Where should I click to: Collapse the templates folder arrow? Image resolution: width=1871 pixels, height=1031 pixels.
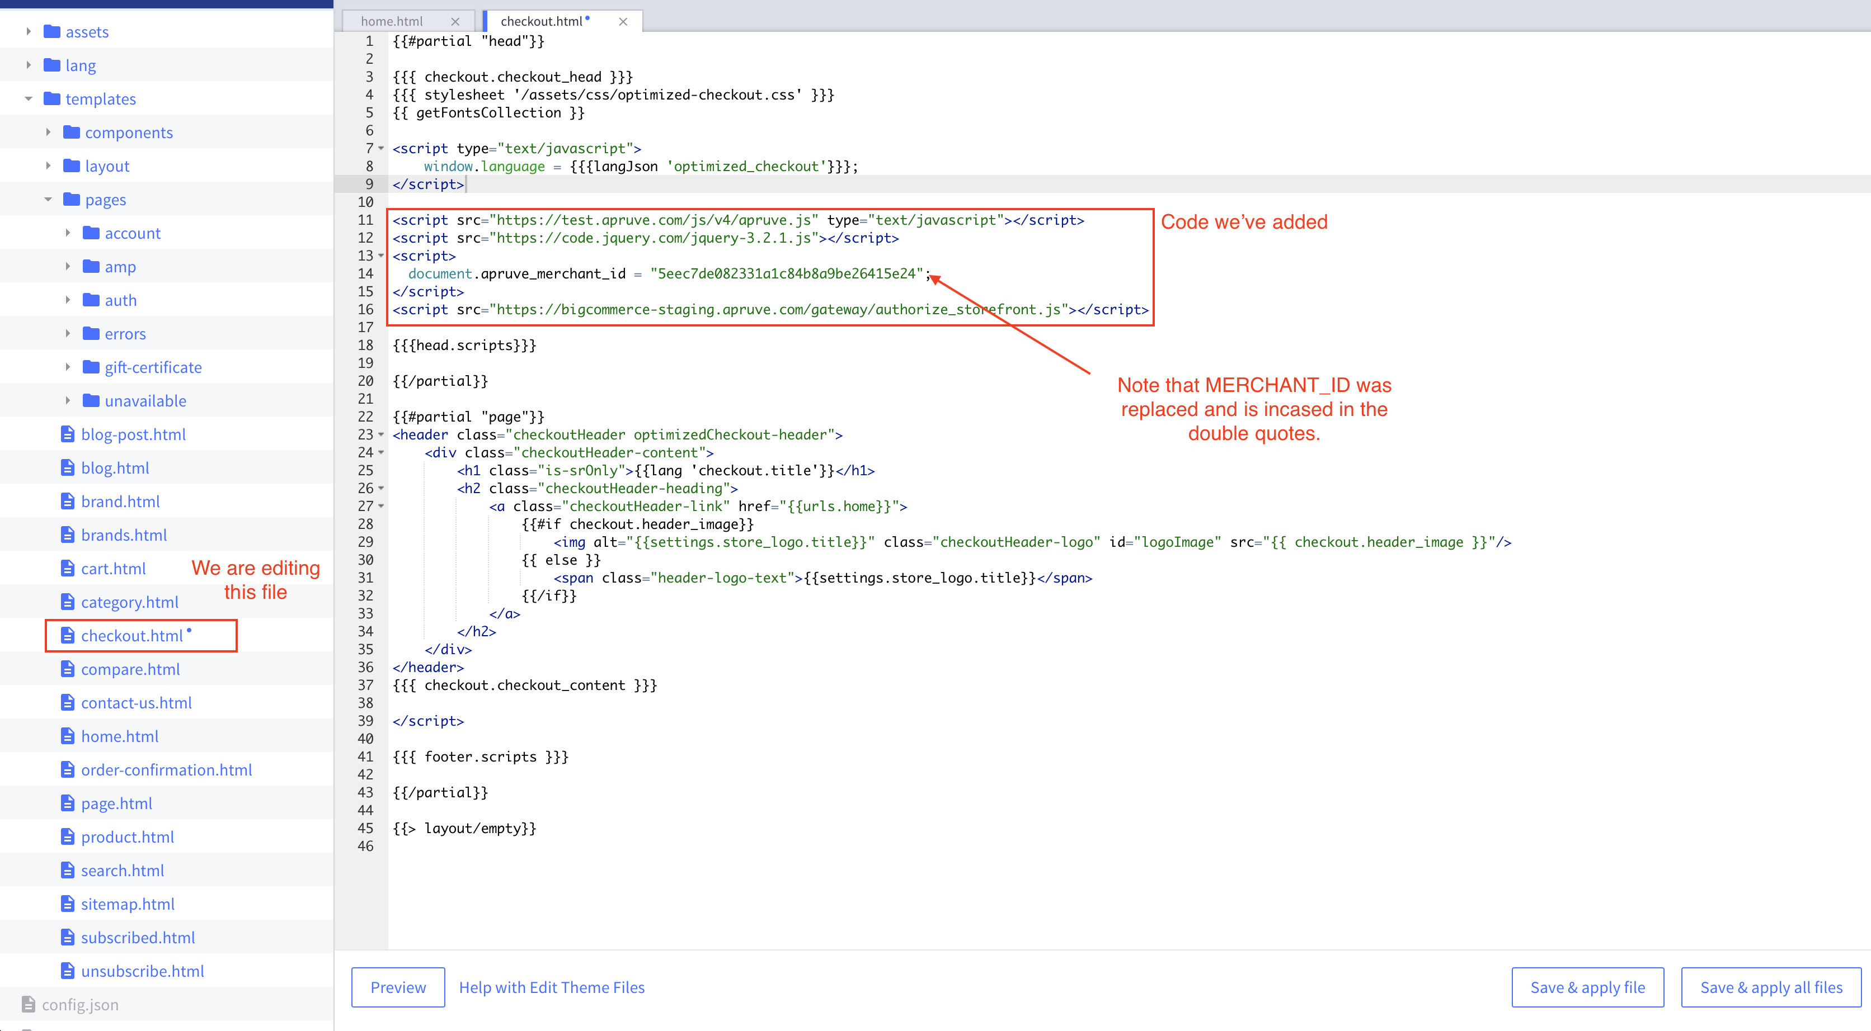[29, 99]
